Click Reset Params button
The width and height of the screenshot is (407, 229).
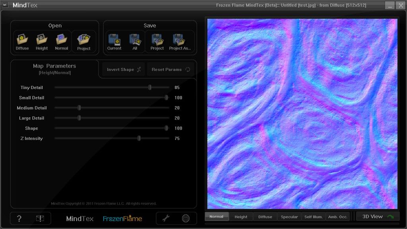click(x=170, y=70)
